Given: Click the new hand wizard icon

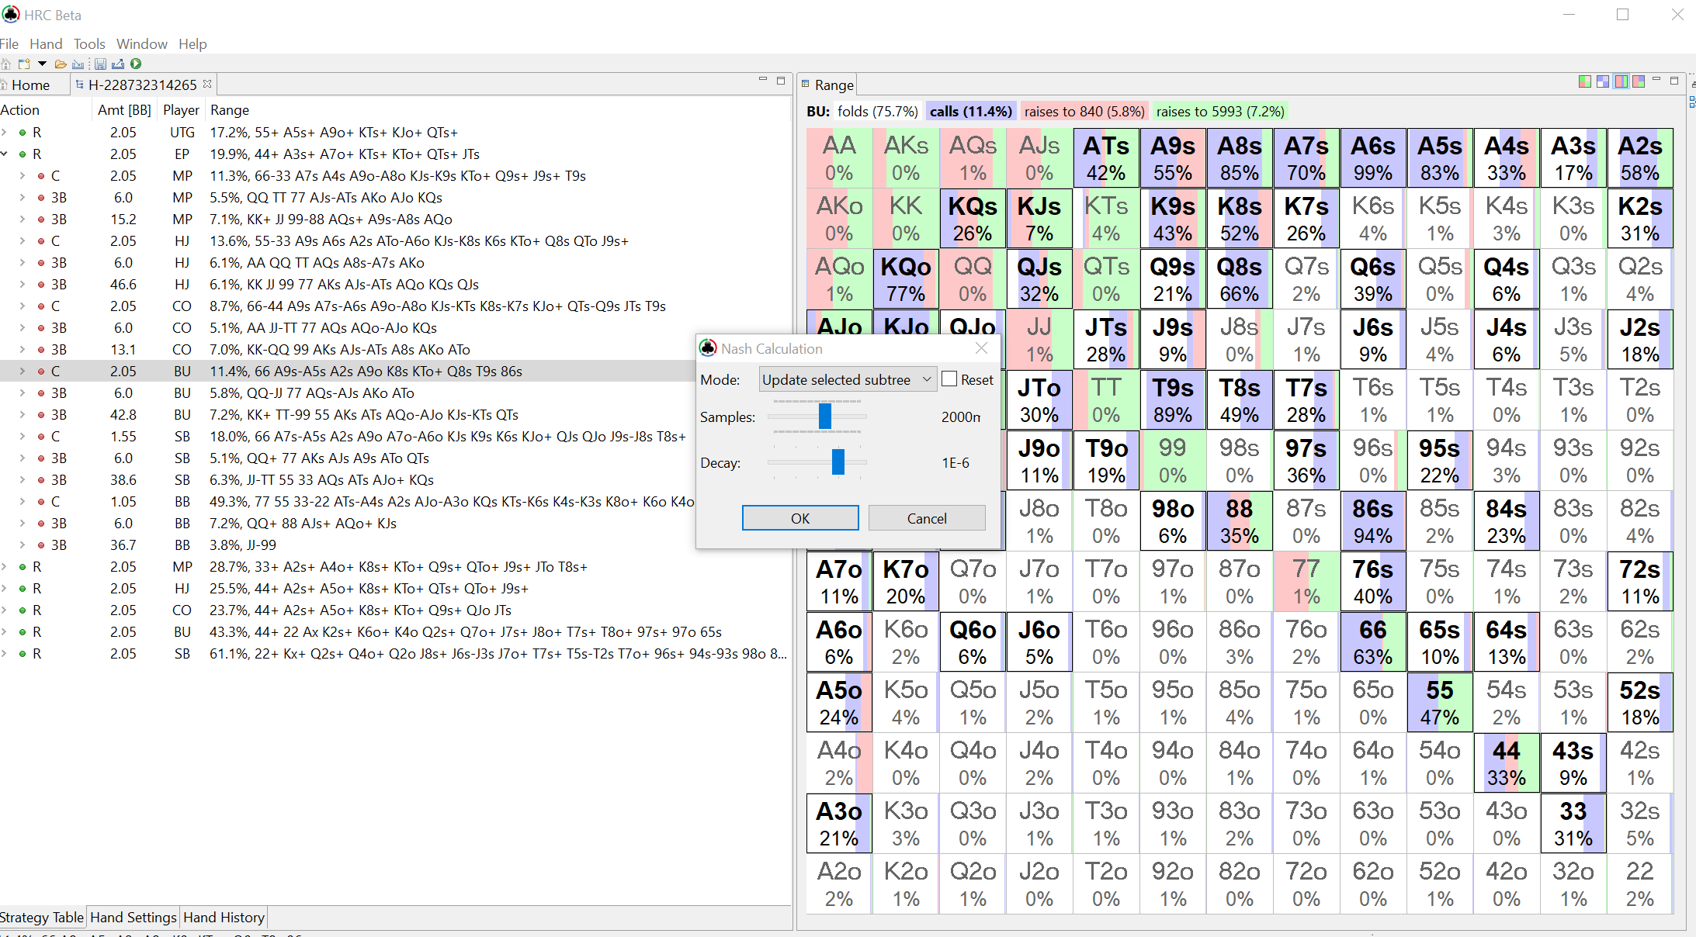Looking at the screenshot, I should [24, 64].
